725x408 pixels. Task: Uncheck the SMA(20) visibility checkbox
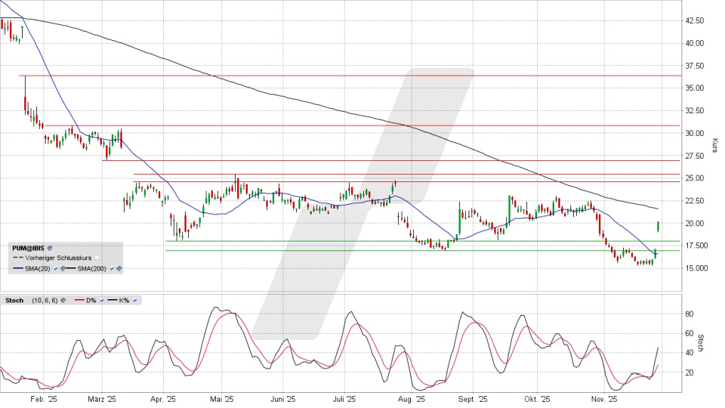(x=56, y=268)
